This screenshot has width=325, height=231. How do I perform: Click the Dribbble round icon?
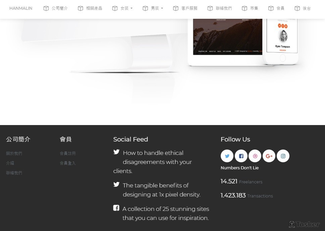click(x=255, y=156)
